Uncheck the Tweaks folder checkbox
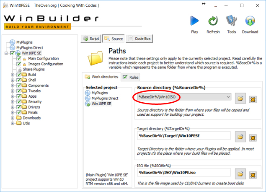The width and height of the screenshot is (266, 192). (19, 91)
